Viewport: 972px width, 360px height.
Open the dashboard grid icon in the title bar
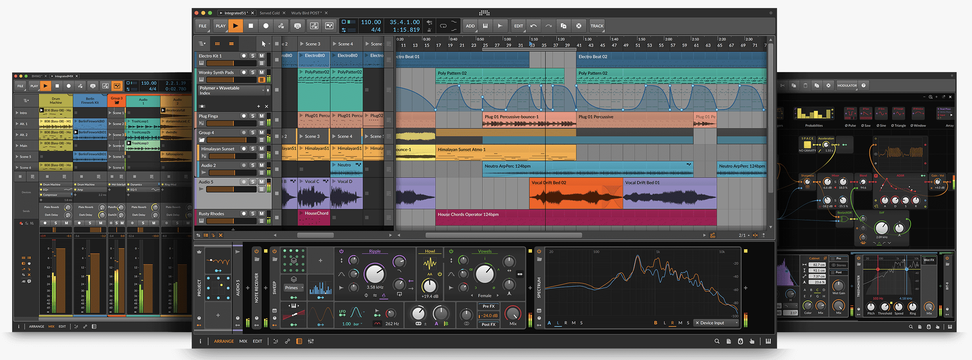[484, 13]
